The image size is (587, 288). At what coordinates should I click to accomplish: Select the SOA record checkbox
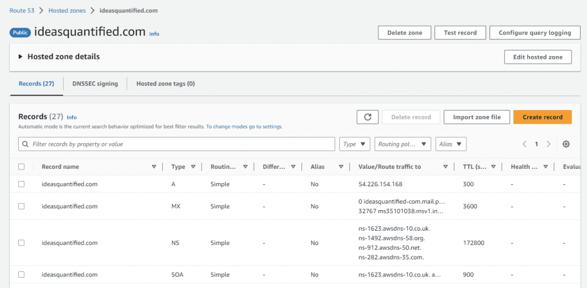[21, 274]
